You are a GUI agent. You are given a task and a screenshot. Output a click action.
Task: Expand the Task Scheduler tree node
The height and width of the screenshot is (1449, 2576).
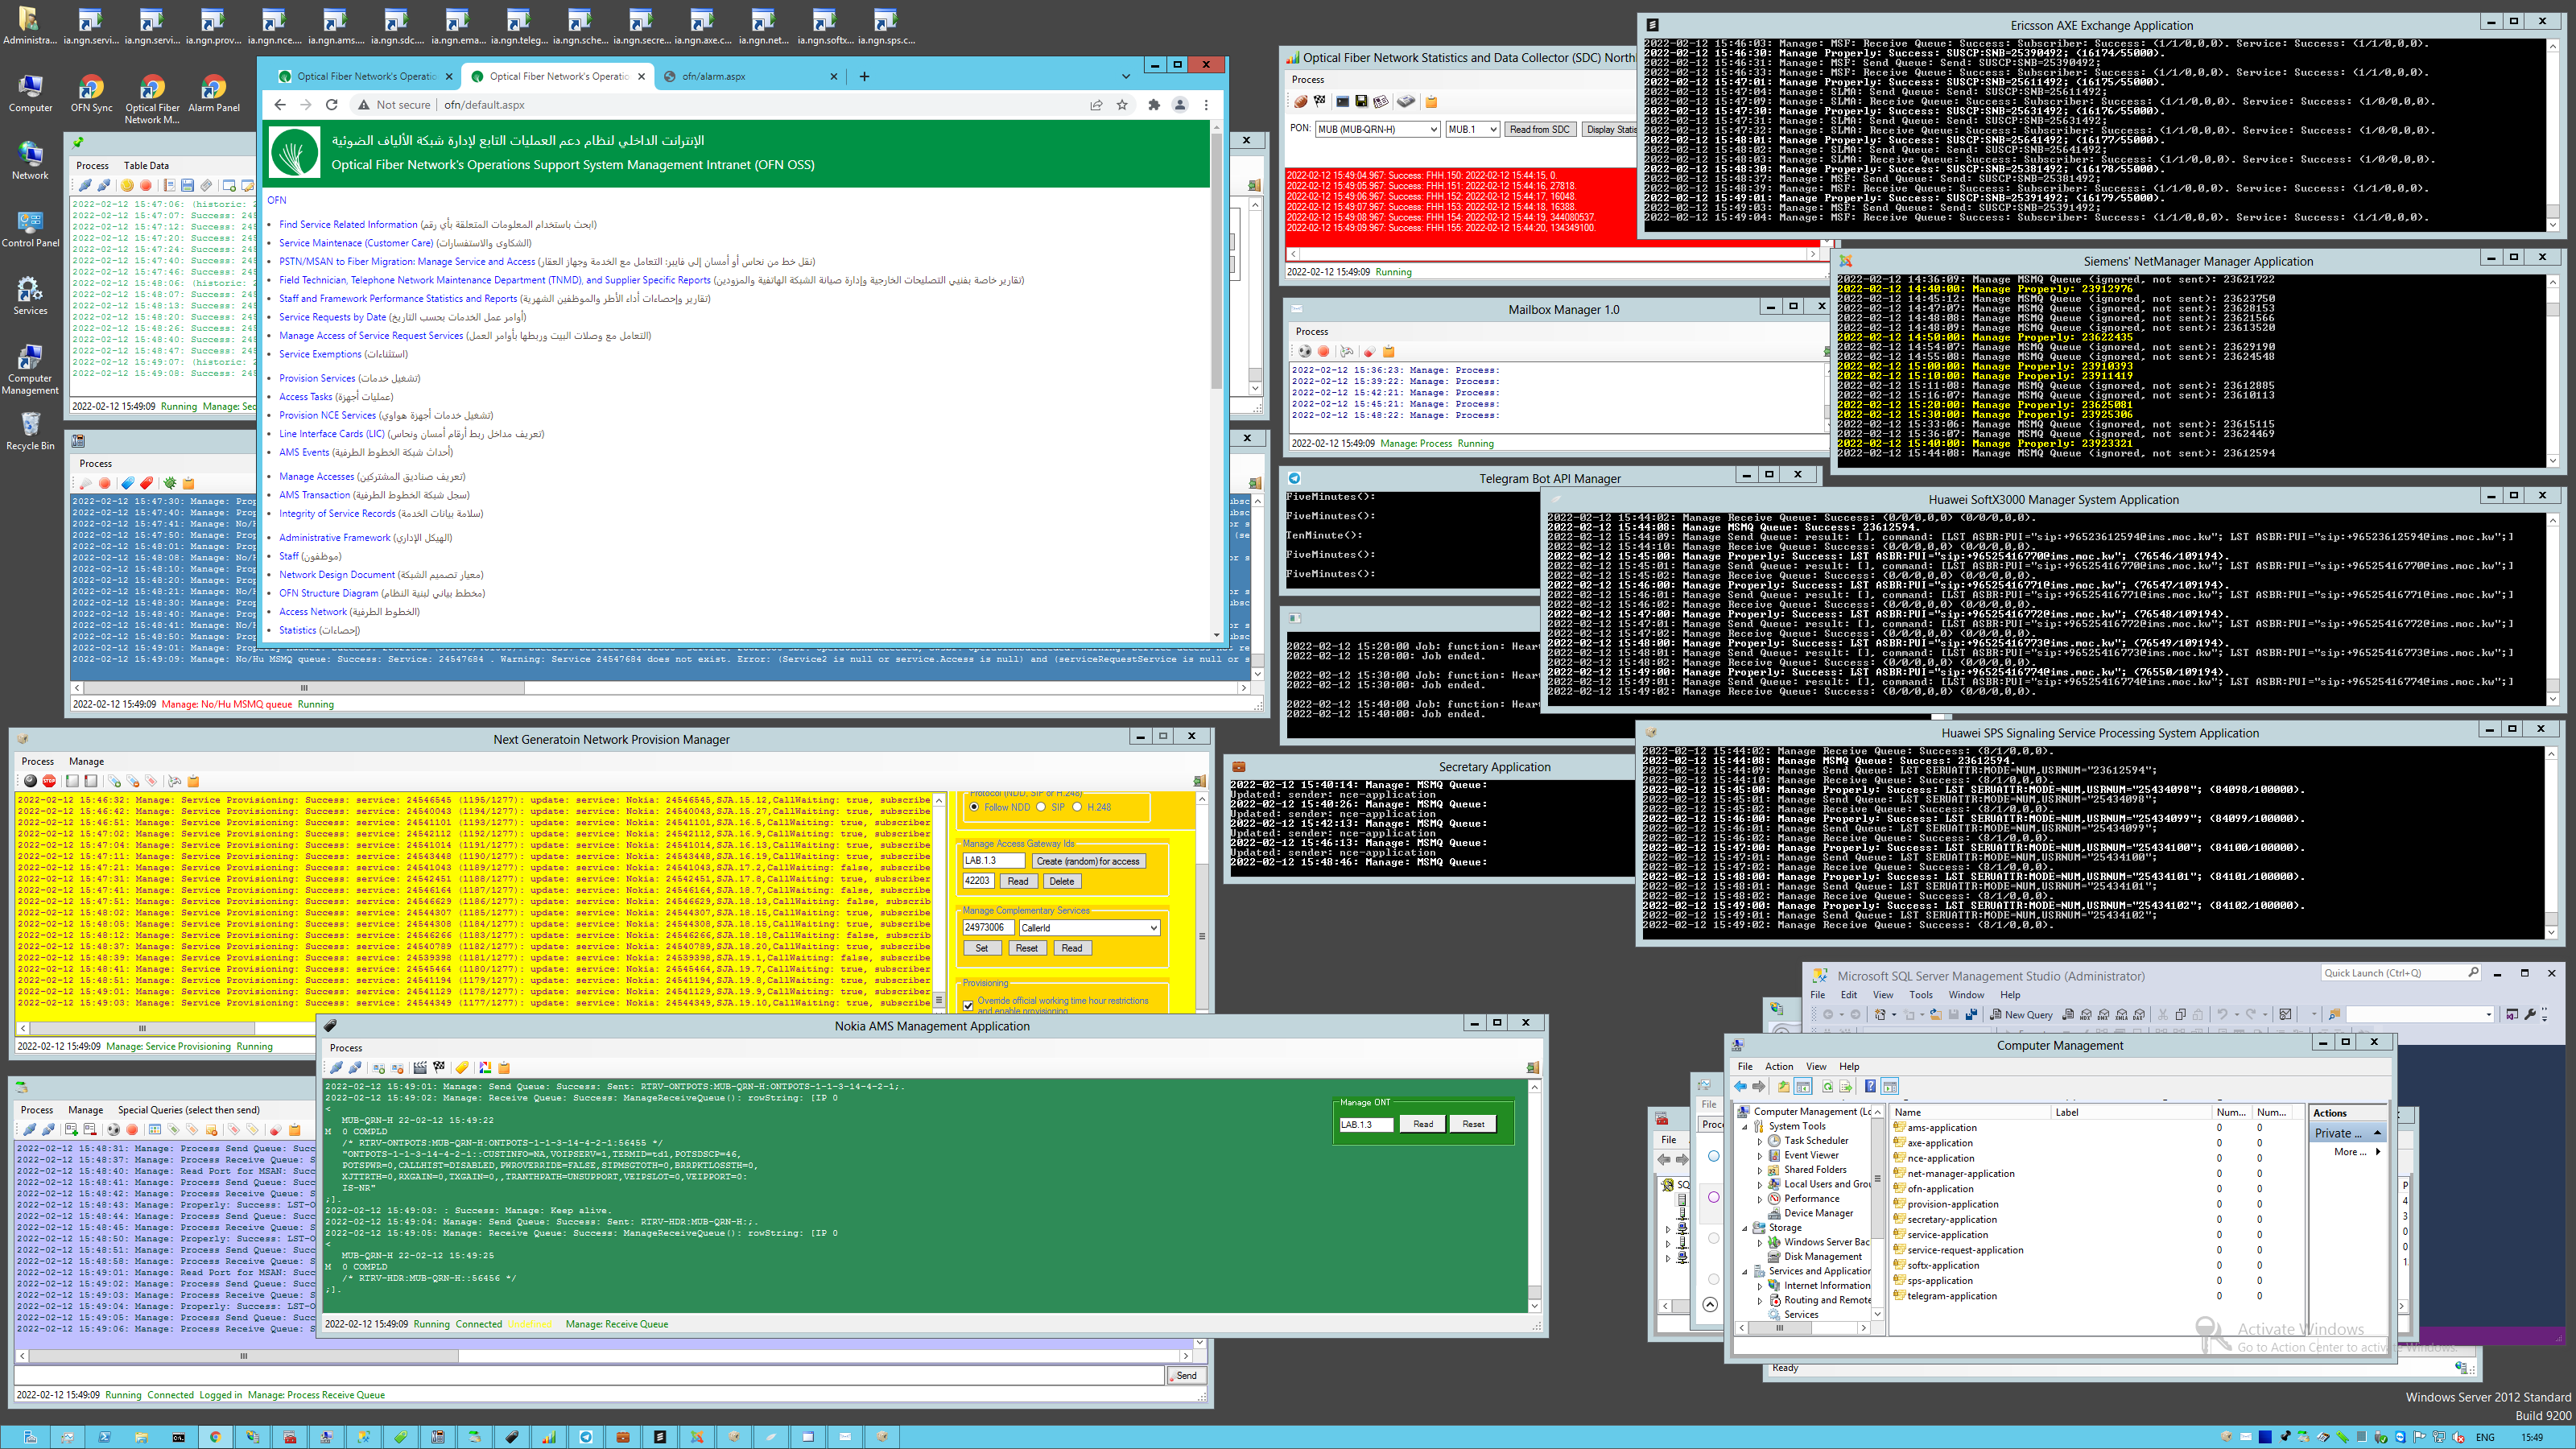click(1761, 1141)
